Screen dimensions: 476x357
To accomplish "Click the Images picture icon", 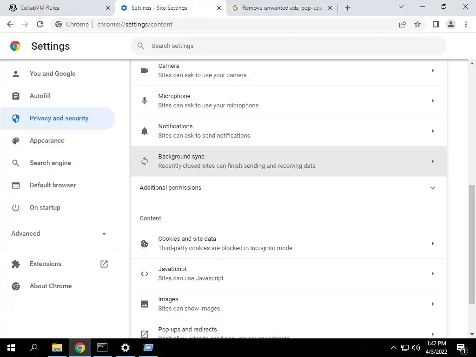I will coord(145,304).
